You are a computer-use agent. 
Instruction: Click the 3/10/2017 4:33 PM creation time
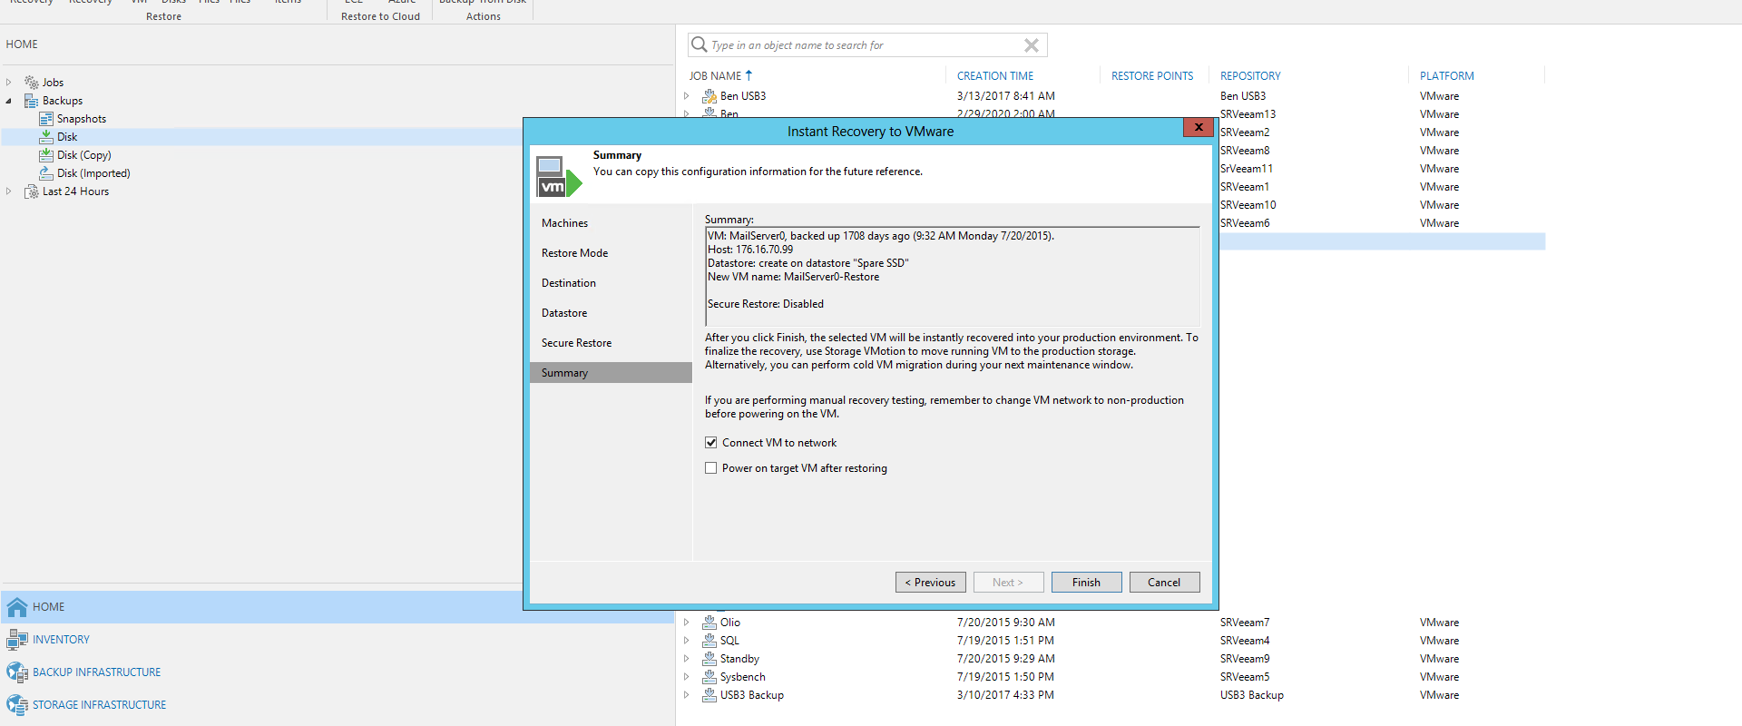pyautogui.click(x=1005, y=695)
